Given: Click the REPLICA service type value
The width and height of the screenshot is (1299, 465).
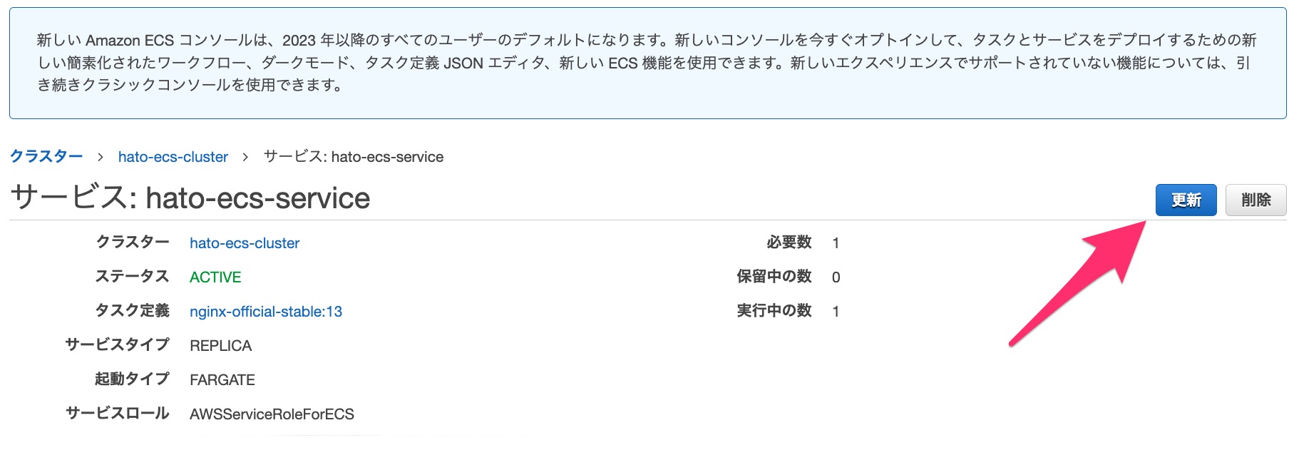Looking at the screenshot, I should (221, 346).
